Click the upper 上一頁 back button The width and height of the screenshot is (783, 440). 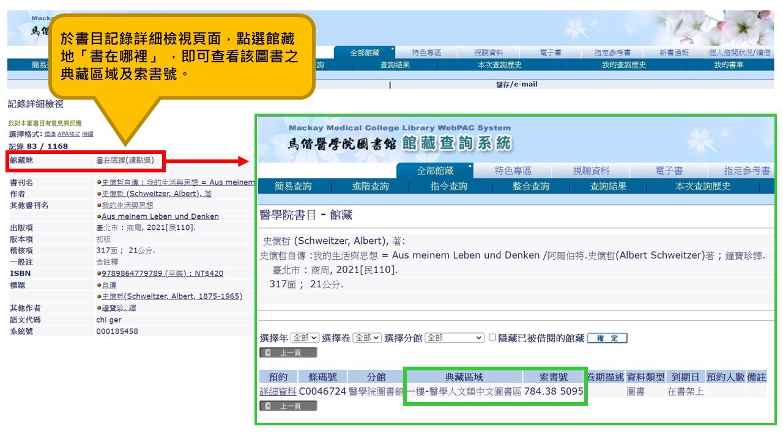click(288, 353)
